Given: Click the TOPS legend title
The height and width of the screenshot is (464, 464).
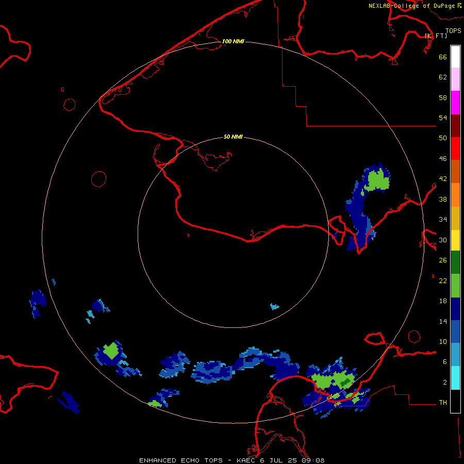Looking at the screenshot, I should click(453, 30).
